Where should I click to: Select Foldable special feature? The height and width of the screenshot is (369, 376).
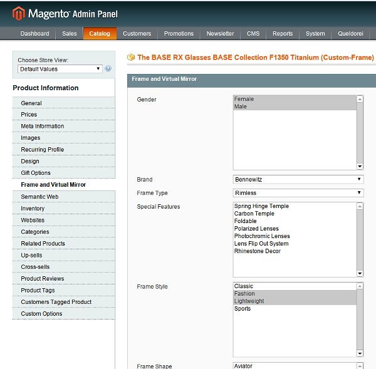pos(295,221)
